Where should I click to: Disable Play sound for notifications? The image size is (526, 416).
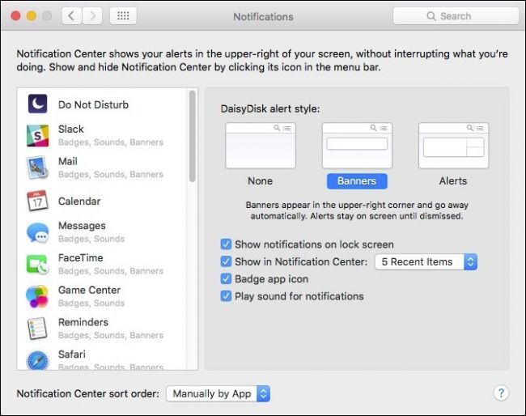[x=226, y=296]
